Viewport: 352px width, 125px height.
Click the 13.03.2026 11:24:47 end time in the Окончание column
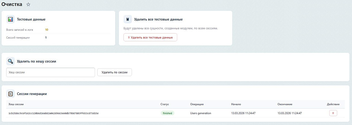coord(289,113)
